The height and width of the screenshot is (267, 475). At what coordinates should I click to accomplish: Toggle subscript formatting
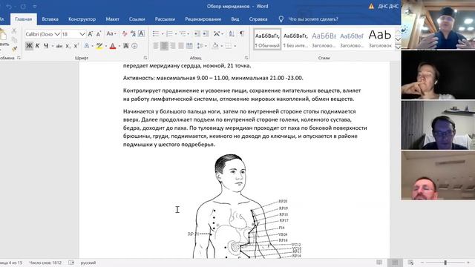pos(68,46)
